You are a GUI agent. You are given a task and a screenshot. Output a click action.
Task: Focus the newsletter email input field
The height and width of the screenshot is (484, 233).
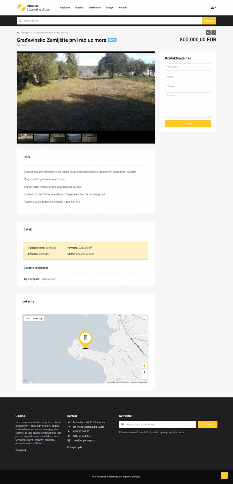(158, 425)
